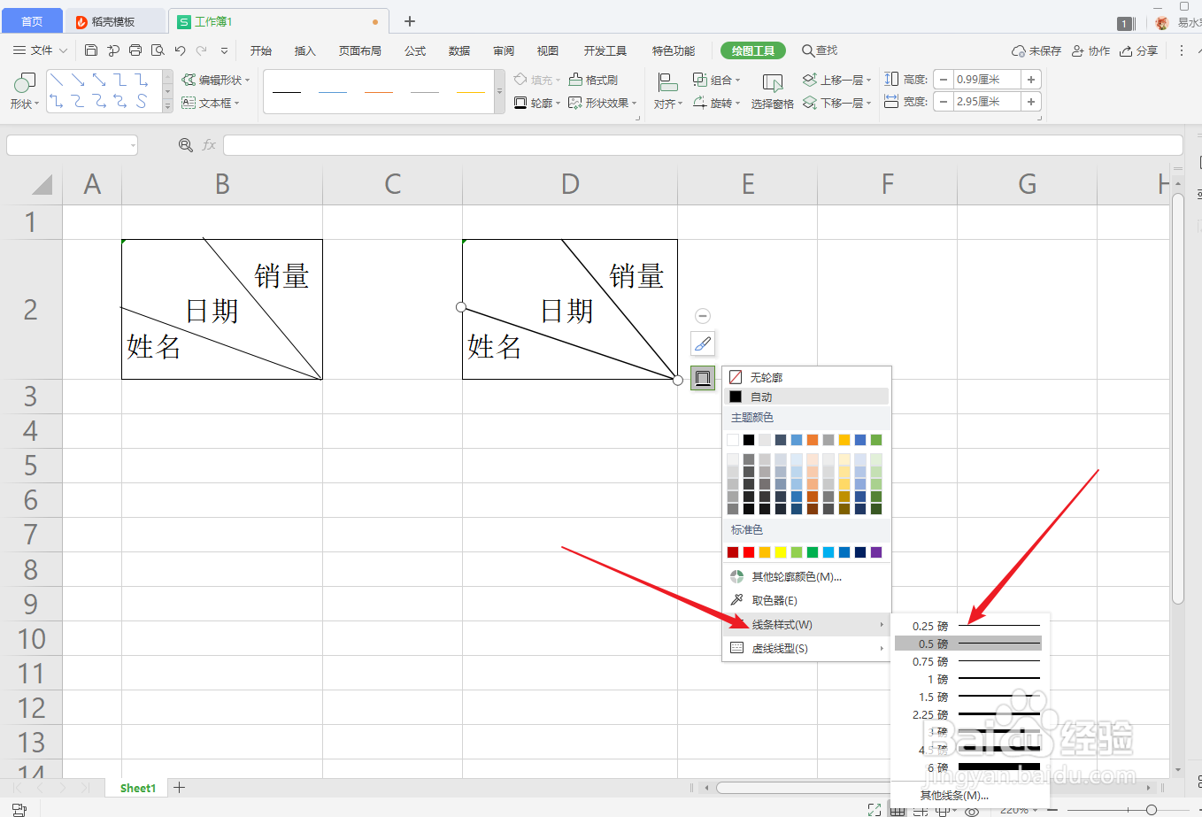Select the S-curve connector shape
Screen dimensions: 1202x817
[142, 101]
